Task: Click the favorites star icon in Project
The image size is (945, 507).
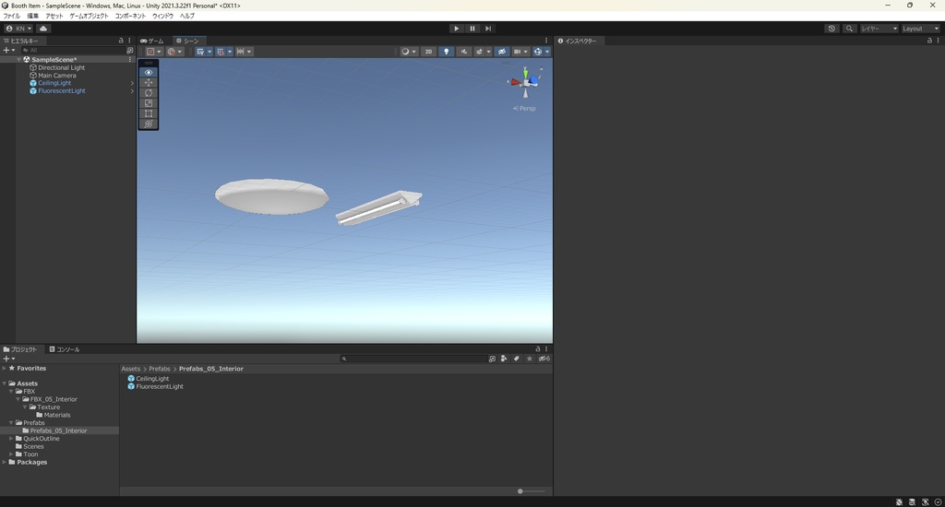Action: pos(529,359)
